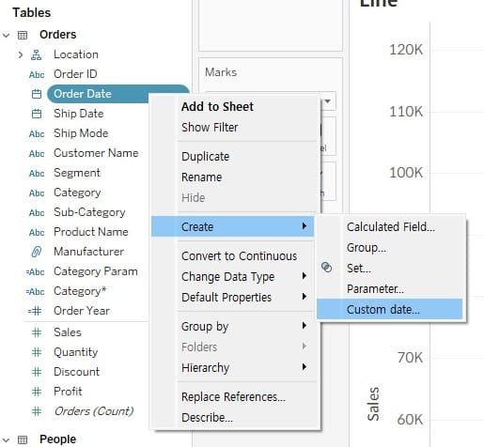Click the Sales measure number icon
The image size is (484, 447).
pyautogui.click(x=37, y=332)
